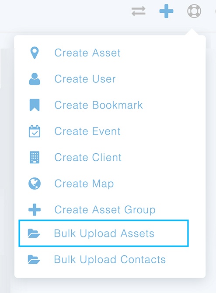Select Create Asset from the menu
The width and height of the screenshot is (216, 293).
tap(87, 53)
